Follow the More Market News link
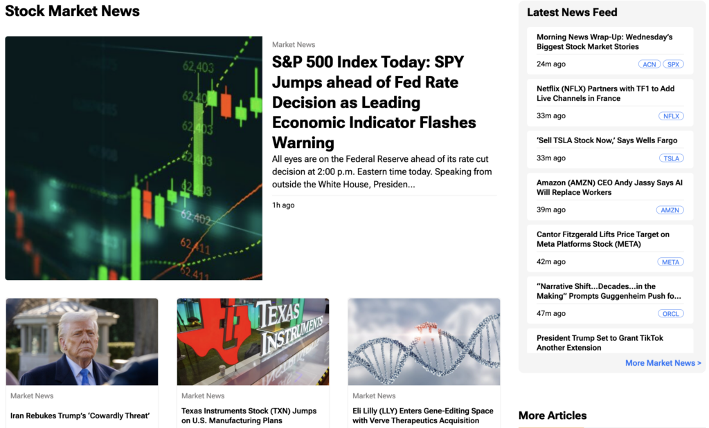Image resolution: width=709 pixels, height=428 pixels. pos(663,363)
